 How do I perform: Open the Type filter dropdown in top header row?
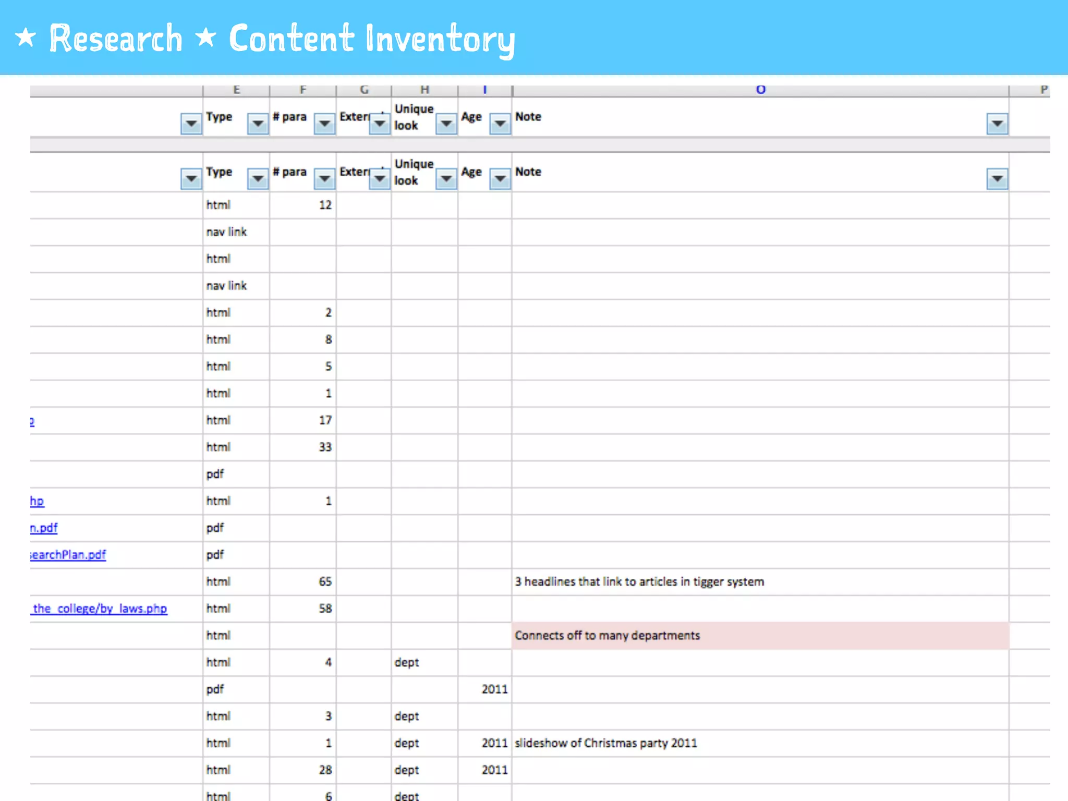pos(258,124)
